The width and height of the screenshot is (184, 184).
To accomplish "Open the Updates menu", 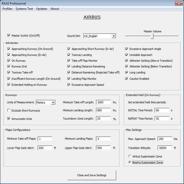I will (x=42, y=9).
